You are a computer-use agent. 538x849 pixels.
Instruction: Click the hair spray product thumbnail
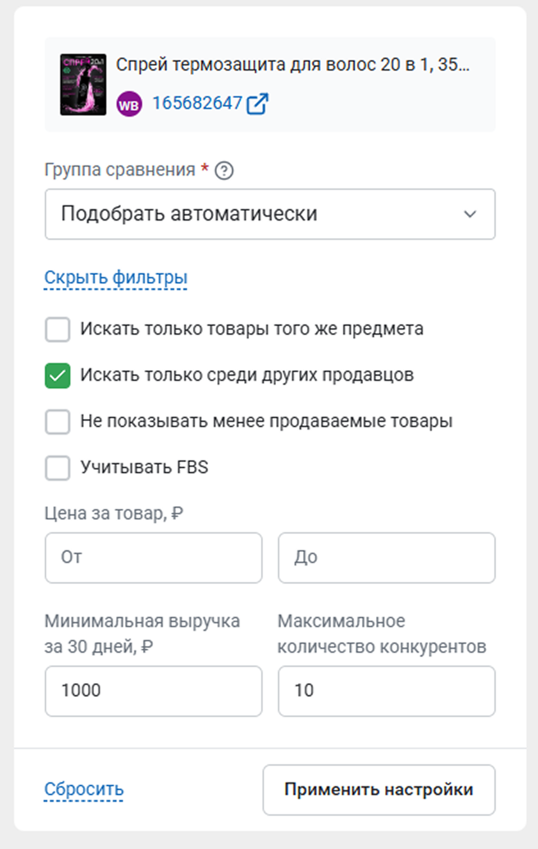[x=83, y=85]
